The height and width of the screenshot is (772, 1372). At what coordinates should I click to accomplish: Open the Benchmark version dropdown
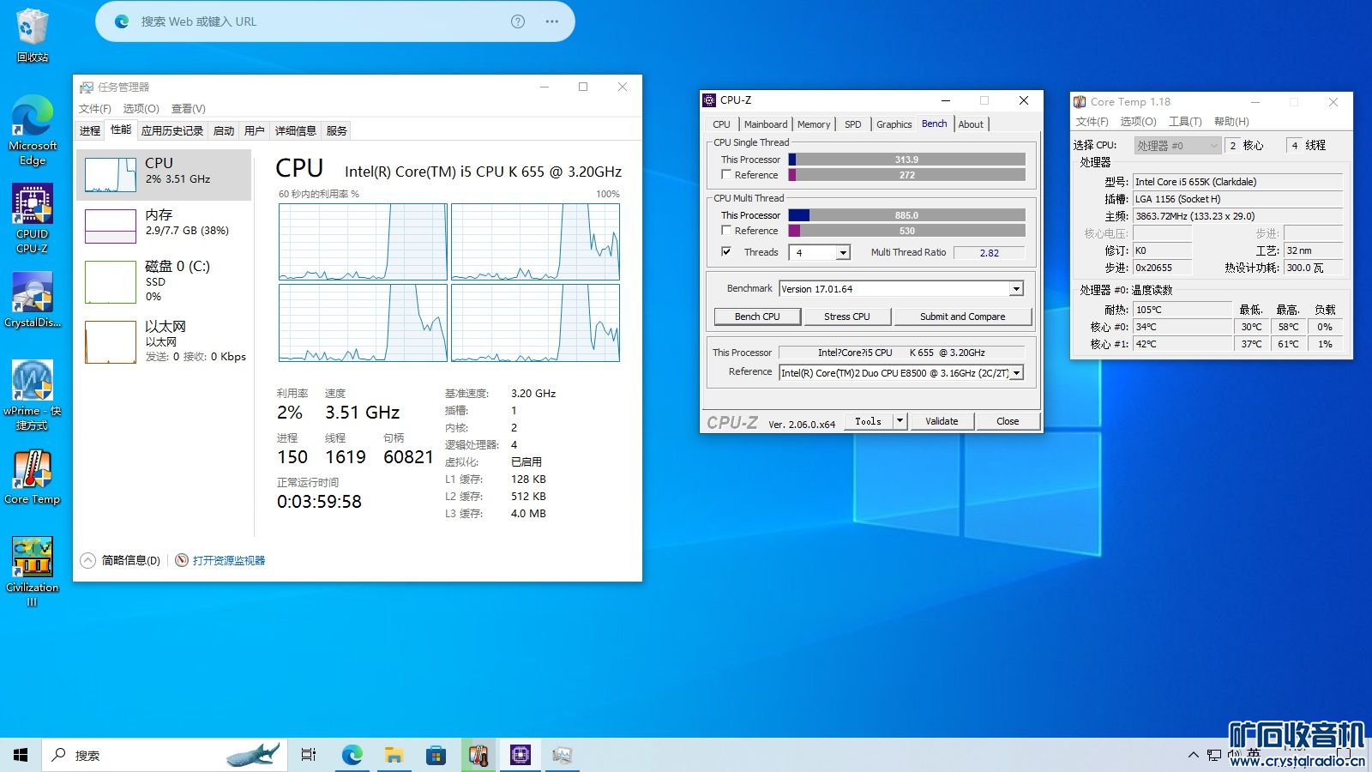[1016, 289]
